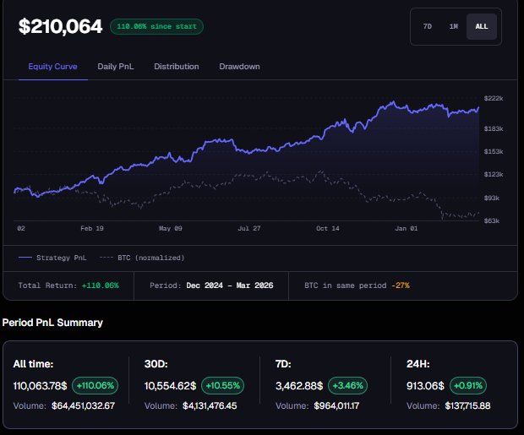This screenshot has width=524, height=435.
Task: Select the 1M time range
Action: pos(454,26)
